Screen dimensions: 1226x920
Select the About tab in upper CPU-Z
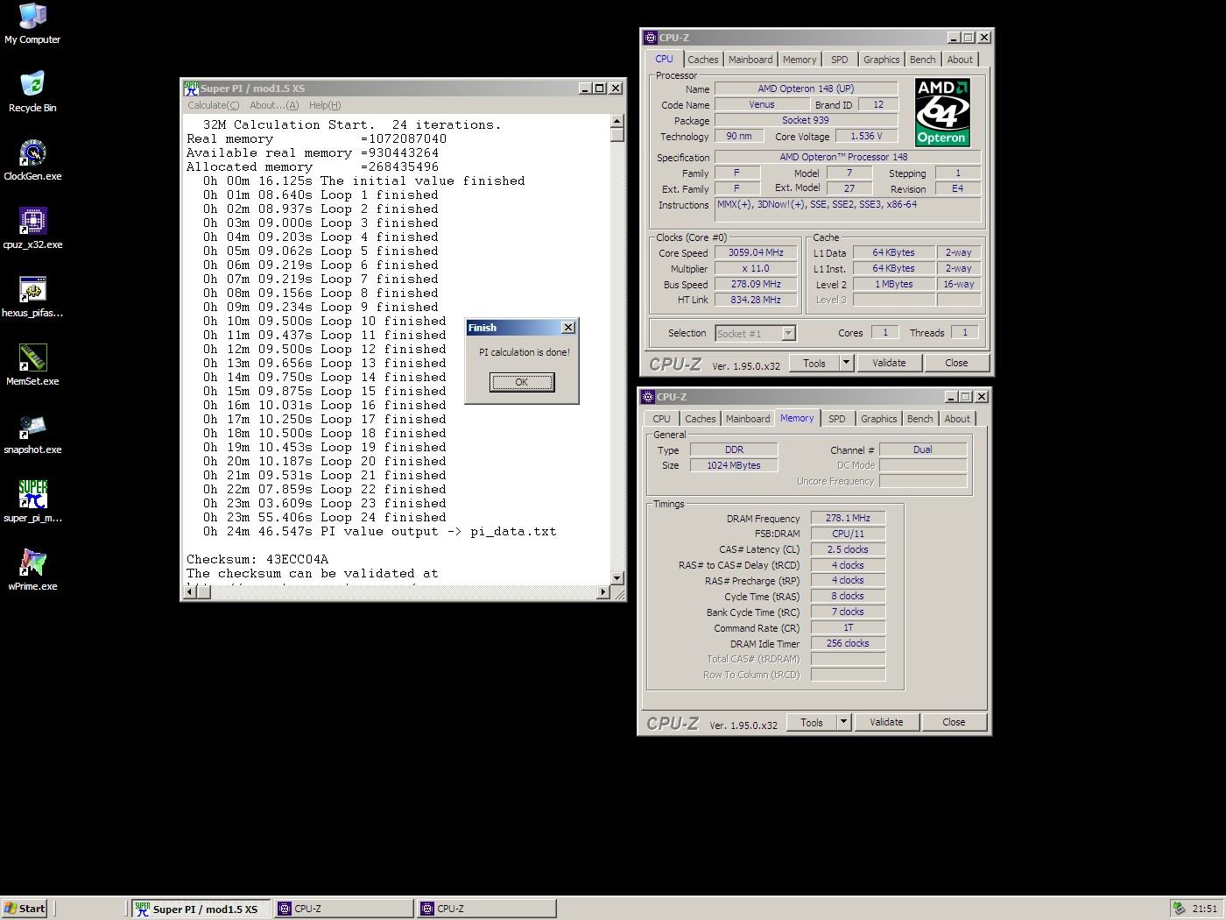[x=960, y=60]
